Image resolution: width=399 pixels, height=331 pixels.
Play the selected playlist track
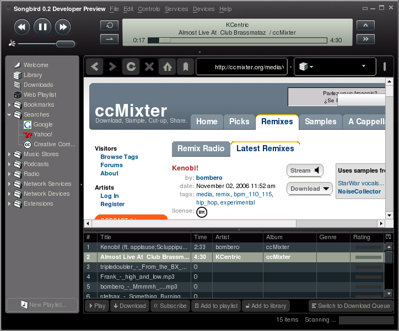pyautogui.click(x=97, y=306)
